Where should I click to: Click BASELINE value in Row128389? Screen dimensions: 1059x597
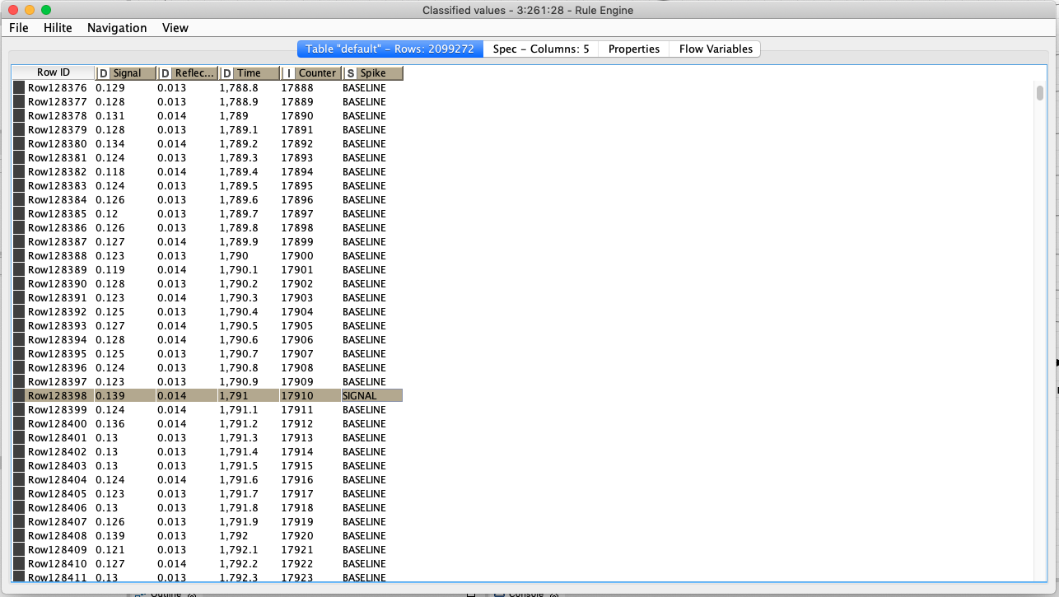[x=364, y=269]
